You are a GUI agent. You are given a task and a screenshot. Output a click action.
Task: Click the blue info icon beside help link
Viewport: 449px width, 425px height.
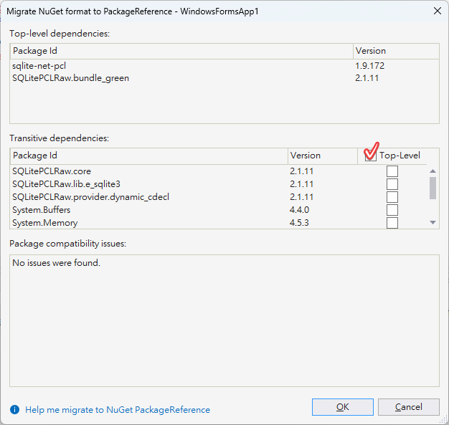(14, 410)
